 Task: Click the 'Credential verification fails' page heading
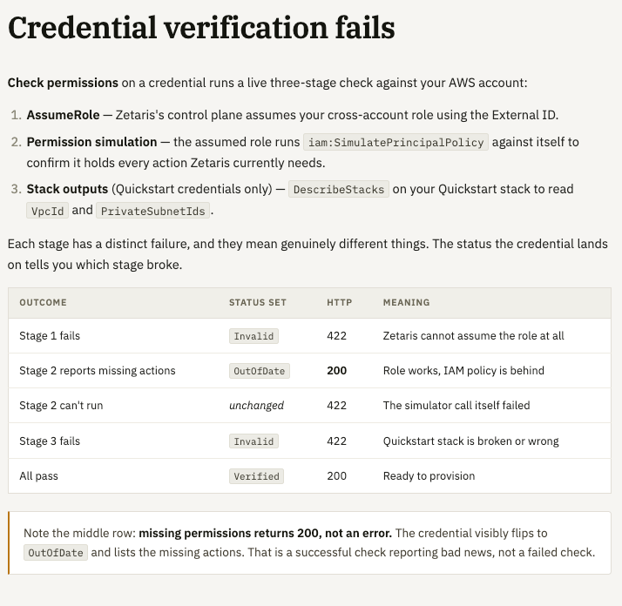[201, 28]
